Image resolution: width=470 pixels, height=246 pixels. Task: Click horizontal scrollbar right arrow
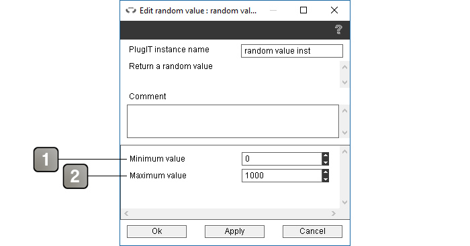click(x=334, y=213)
